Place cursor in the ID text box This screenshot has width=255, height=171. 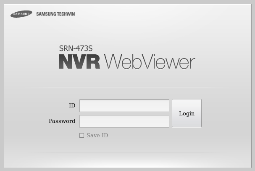(x=124, y=106)
